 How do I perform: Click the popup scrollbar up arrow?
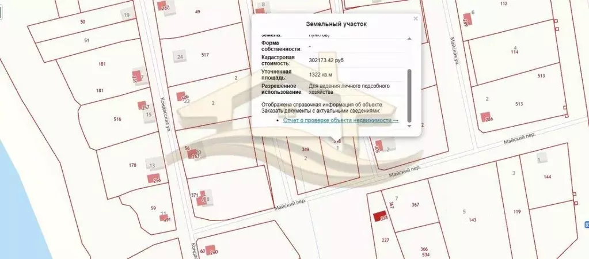(409, 39)
